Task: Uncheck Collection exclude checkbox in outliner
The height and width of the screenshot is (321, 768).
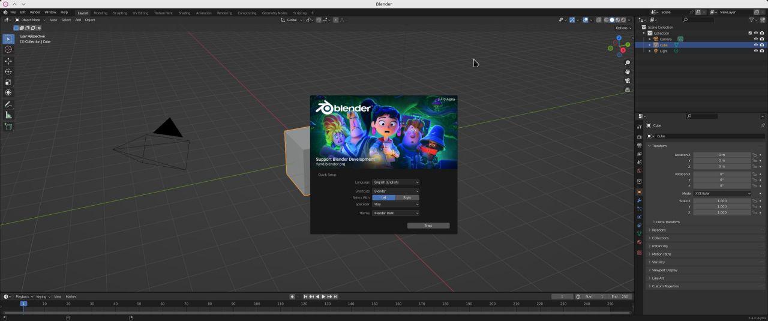Action: 750,33
